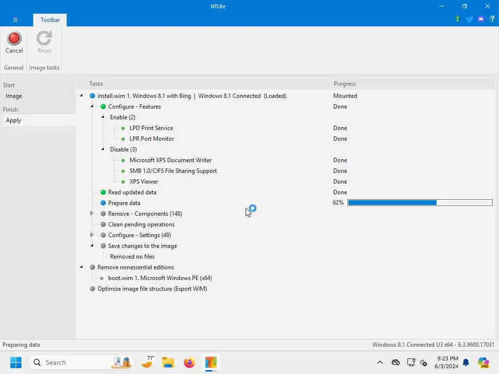The width and height of the screenshot is (499, 374).
Task: Select LPR Port Monitor row
Action: coord(152,139)
